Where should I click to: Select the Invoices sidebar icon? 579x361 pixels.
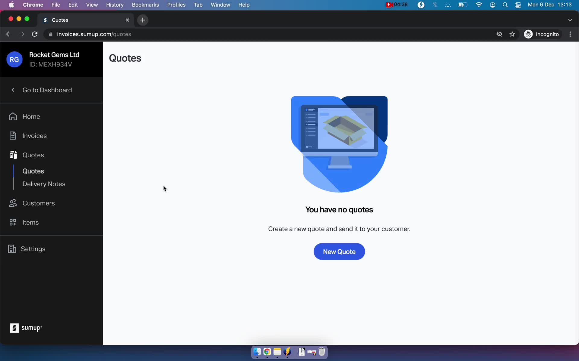[12, 136]
